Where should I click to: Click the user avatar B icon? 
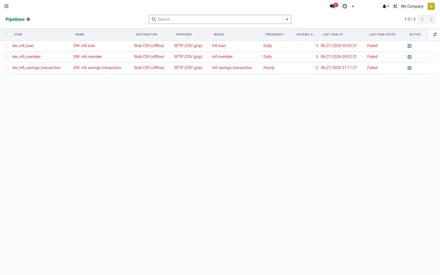(431, 6)
